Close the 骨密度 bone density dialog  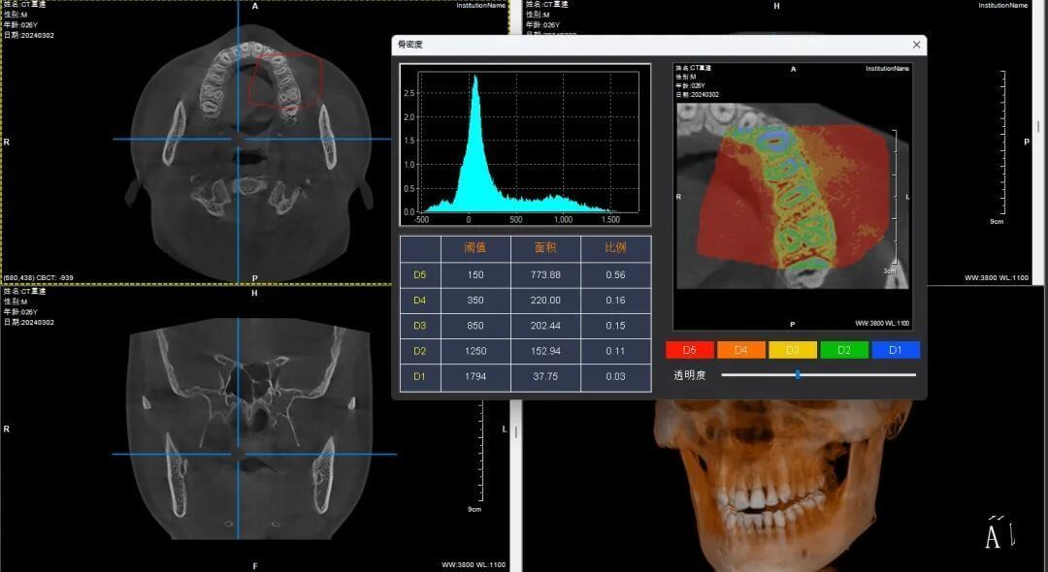click(x=916, y=45)
